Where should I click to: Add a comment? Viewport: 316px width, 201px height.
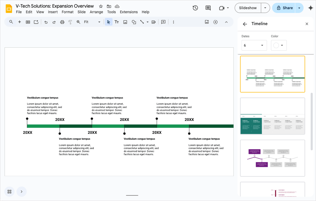coord(163,22)
